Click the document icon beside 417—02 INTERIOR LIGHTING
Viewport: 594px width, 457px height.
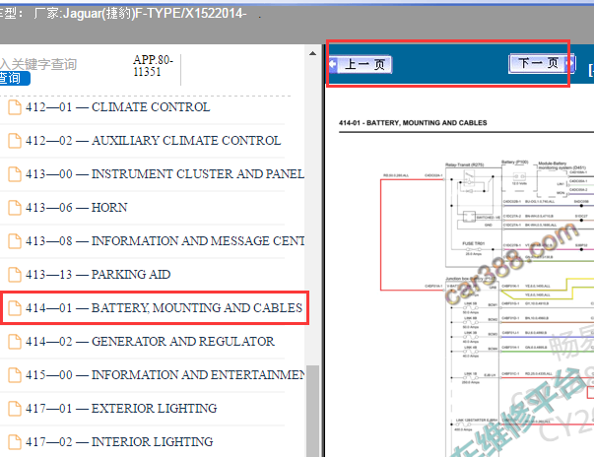click(x=15, y=442)
